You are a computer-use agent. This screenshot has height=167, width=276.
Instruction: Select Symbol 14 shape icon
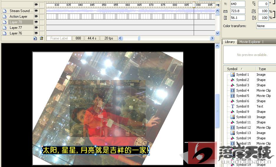click(x=233, y=138)
